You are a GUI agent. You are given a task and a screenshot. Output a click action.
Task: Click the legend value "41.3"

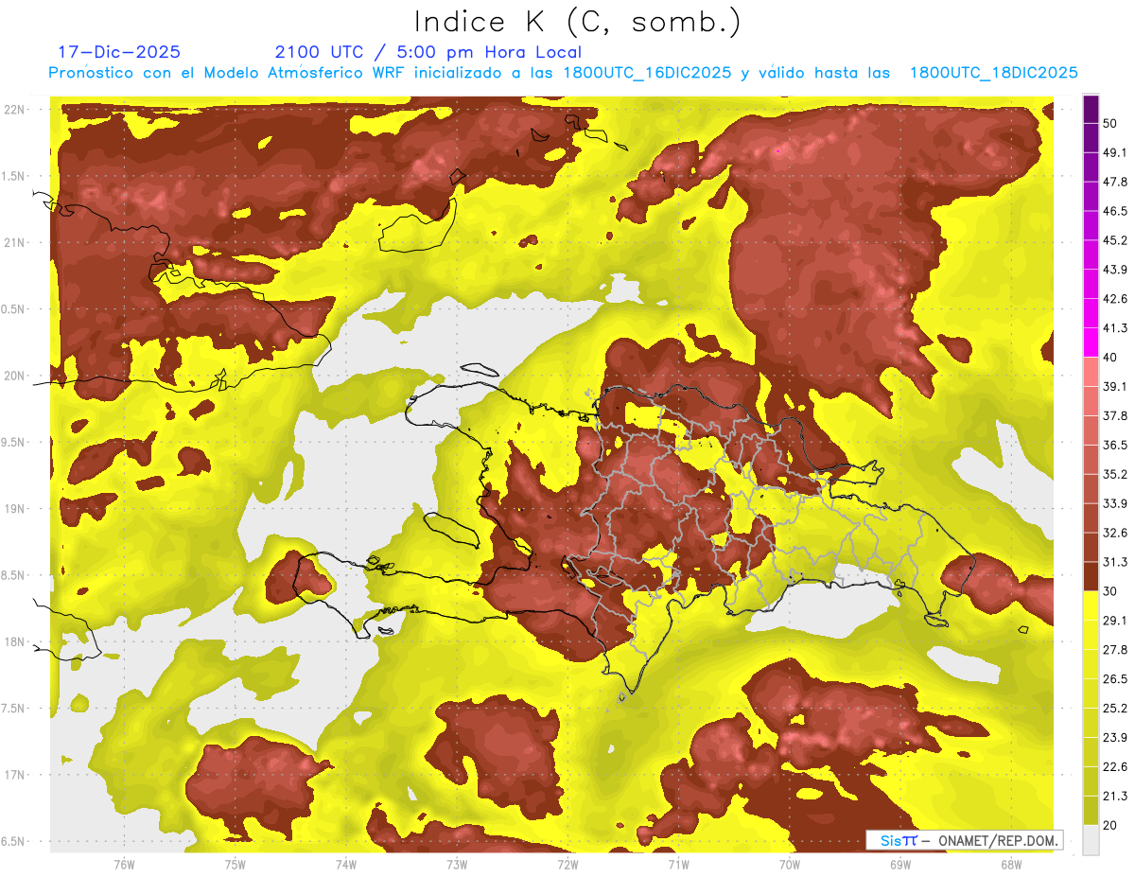[1115, 328]
